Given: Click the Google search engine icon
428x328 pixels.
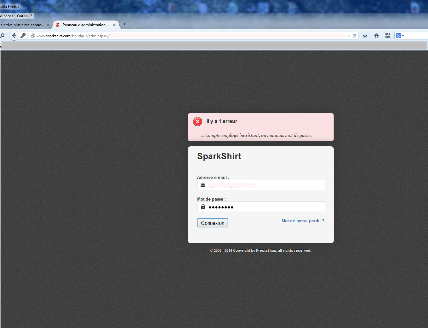Looking at the screenshot, I should [x=398, y=36].
